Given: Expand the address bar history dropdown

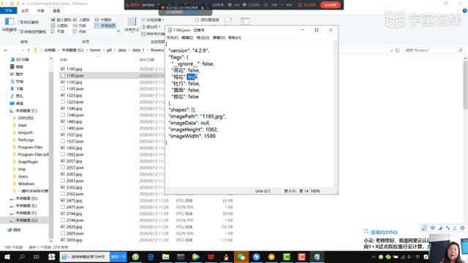Looking at the screenshot, I should pyautogui.click(x=391, y=50).
